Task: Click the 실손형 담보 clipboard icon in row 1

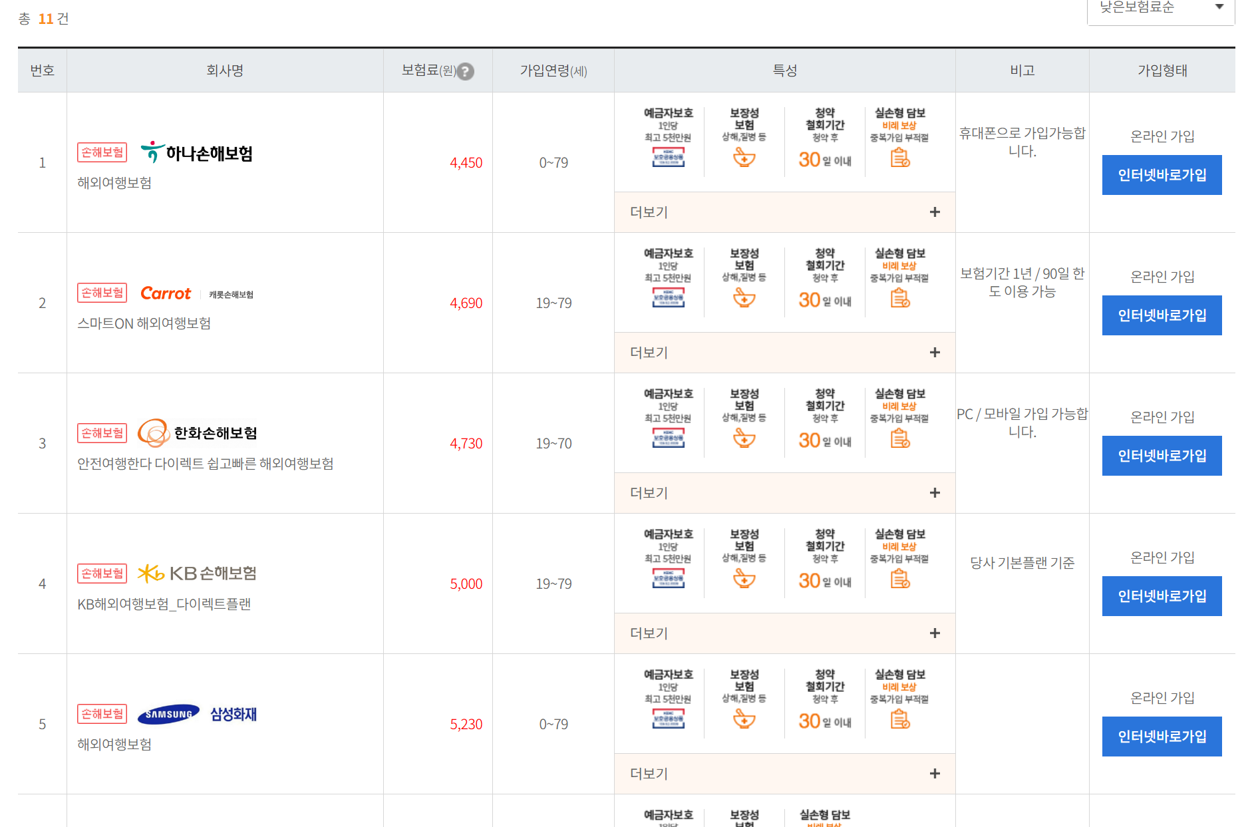Action: (x=900, y=158)
